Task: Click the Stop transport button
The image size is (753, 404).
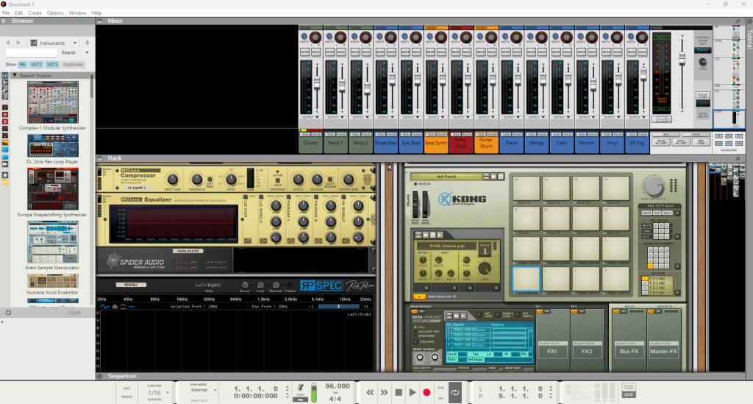Action: [398, 392]
